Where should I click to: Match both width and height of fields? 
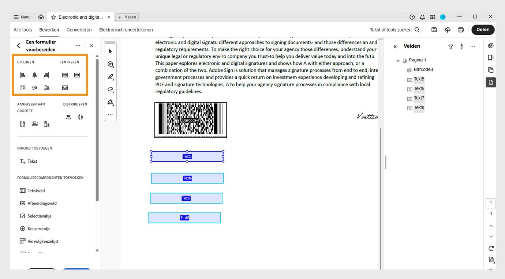46,124
